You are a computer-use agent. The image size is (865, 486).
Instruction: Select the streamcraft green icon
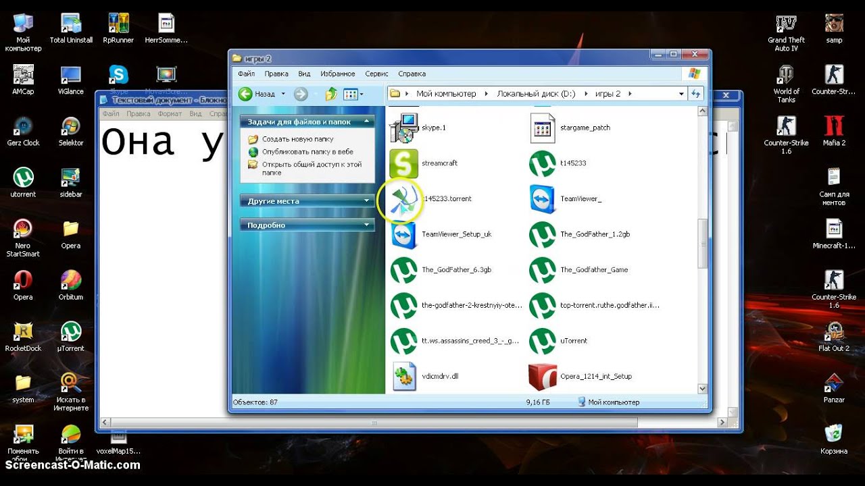tap(404, 163)
